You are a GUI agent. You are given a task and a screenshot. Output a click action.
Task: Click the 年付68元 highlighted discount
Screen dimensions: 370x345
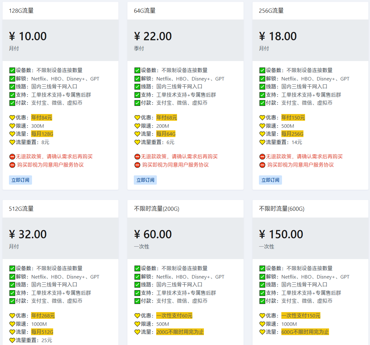166,118
